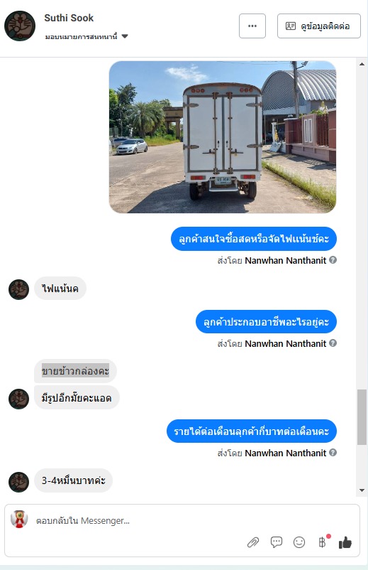
Task: Open the emoji picker smiley icon
Action: [299, 542]
